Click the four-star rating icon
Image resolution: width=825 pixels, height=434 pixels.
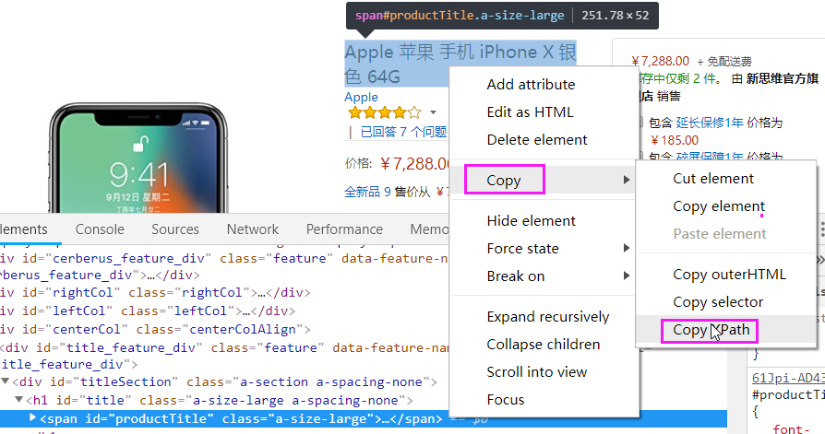tap(385, 112)
